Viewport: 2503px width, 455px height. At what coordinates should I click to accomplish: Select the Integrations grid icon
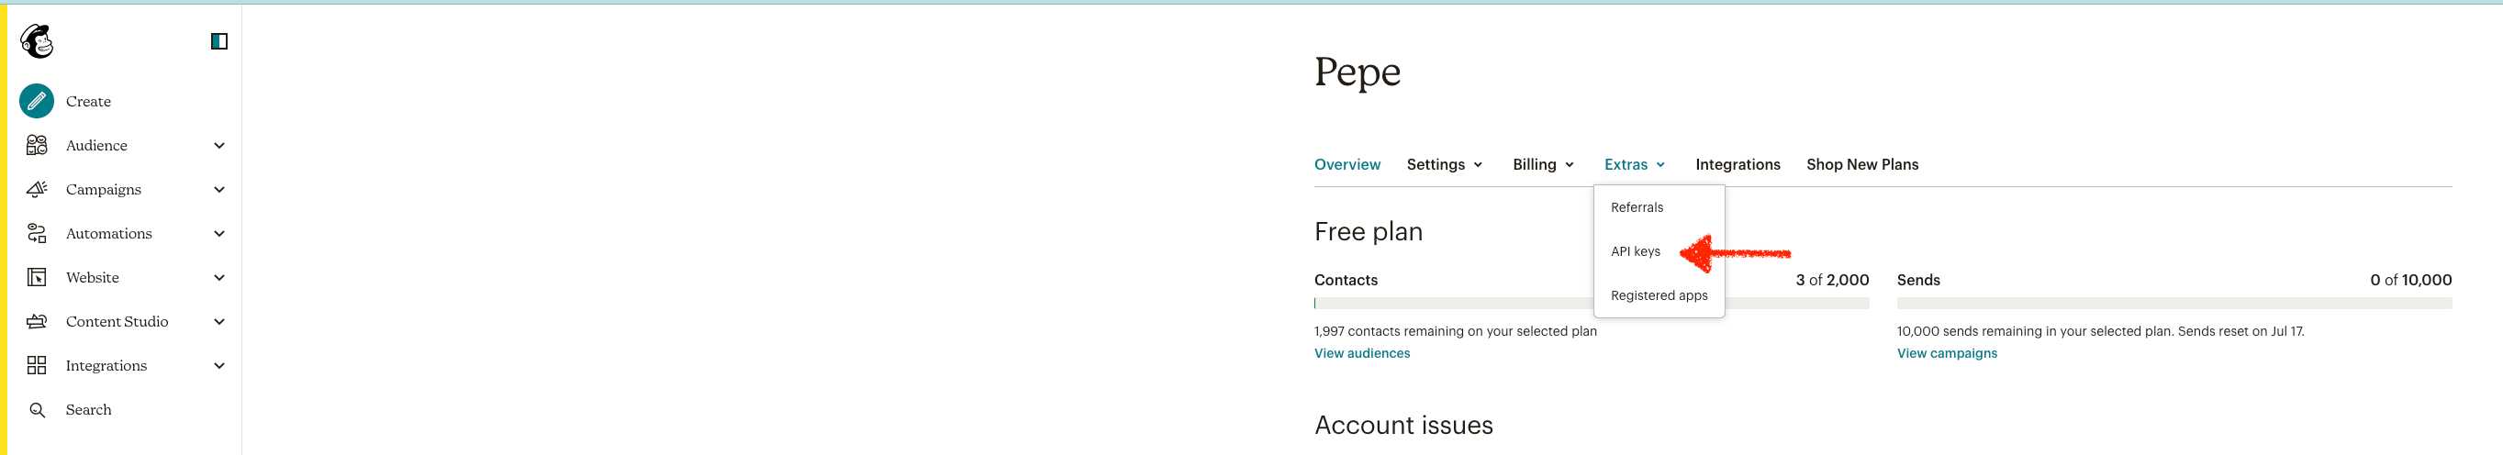pyautogui.click(x=37, y=366)
